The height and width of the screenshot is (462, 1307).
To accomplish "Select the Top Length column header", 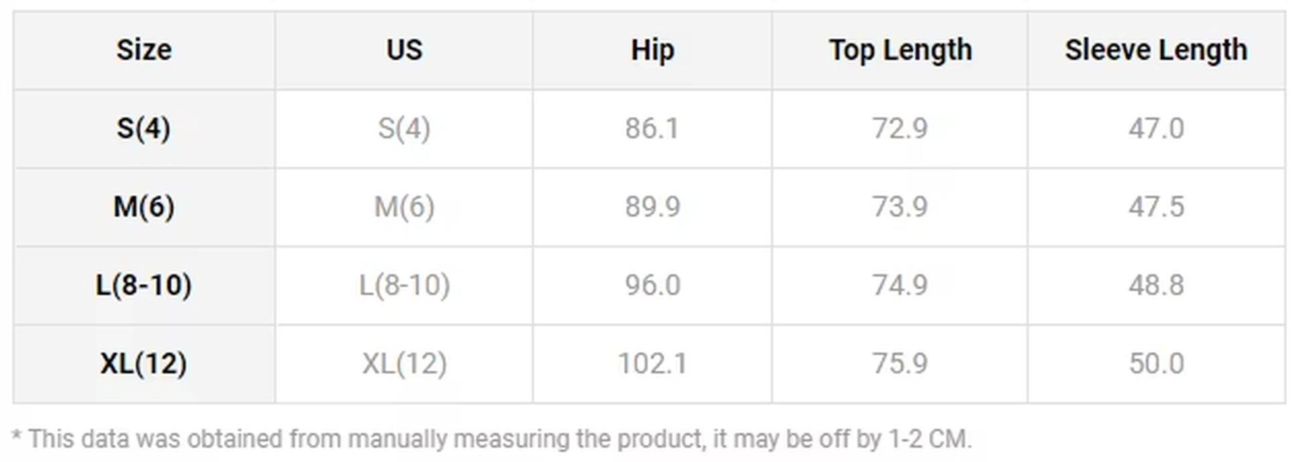I will click(900, 50).
